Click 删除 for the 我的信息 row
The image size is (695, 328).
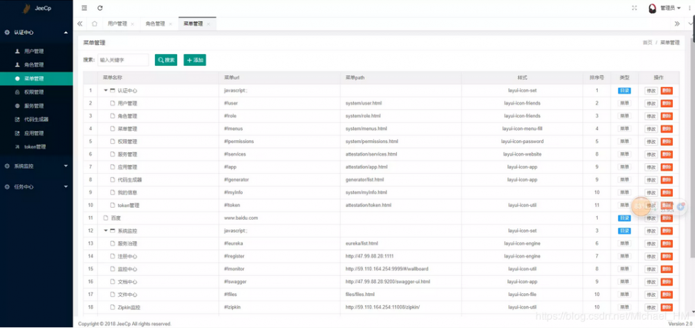pos(667,192)
